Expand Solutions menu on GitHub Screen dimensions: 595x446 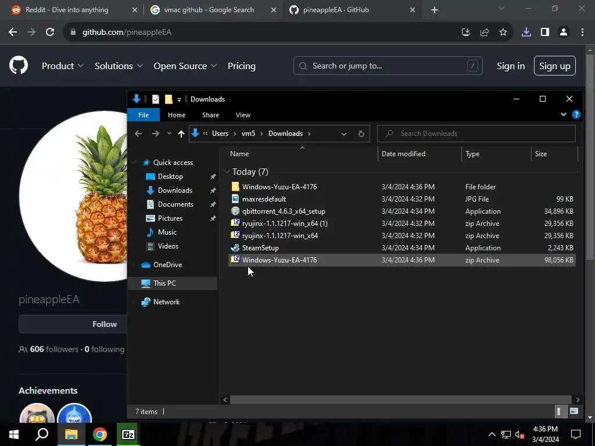(119, 66)
